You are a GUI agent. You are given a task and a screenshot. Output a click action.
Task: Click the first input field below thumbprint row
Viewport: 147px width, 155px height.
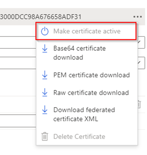coord(18,42)
